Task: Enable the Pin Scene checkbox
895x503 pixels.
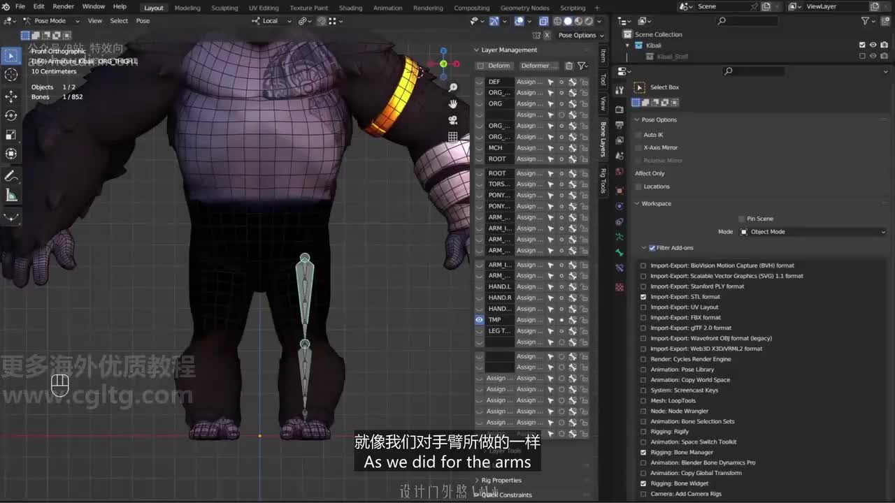Action: 742,219
